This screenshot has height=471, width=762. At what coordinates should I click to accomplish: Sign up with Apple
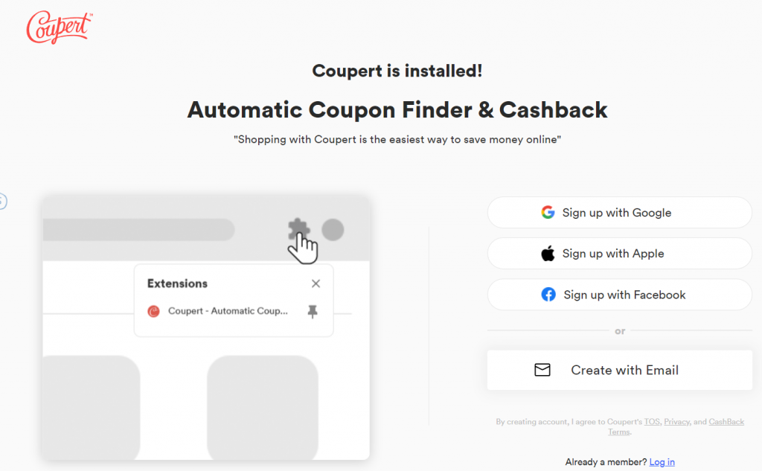point(620,253)
